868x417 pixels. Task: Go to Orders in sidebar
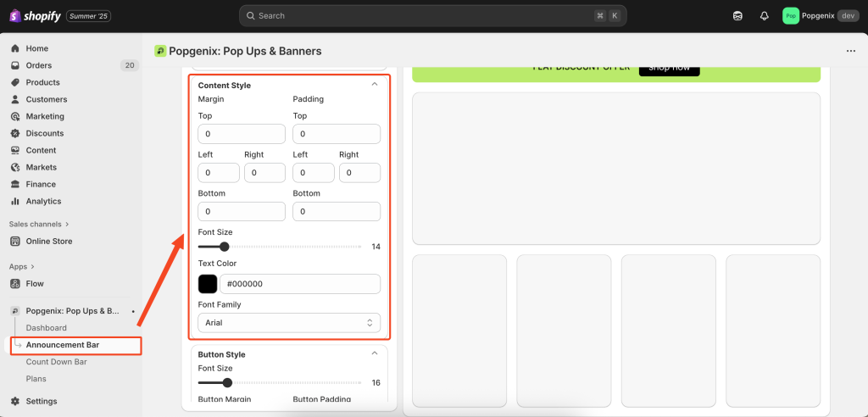tap(39, 65)
